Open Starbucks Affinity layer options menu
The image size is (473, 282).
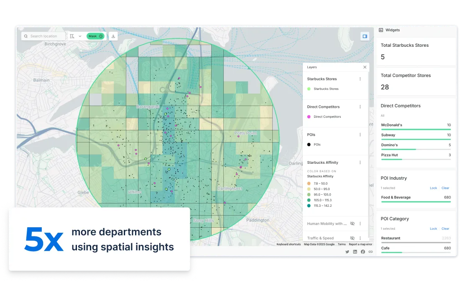360,163
